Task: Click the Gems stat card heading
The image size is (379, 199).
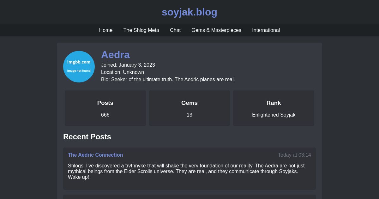Action: pos(189,103)
